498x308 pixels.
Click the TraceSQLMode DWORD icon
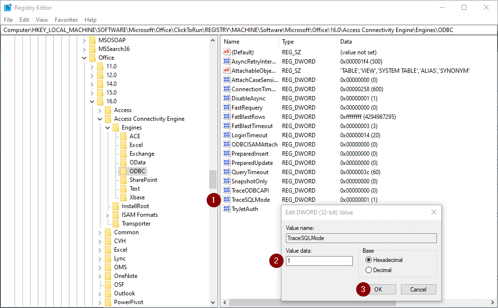[x=227, y=199]
